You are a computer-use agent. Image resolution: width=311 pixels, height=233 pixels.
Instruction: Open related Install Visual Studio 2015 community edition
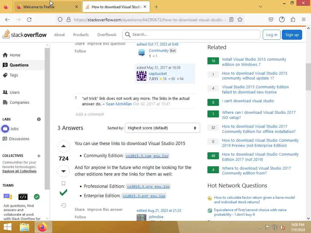[x=254, y=62]
